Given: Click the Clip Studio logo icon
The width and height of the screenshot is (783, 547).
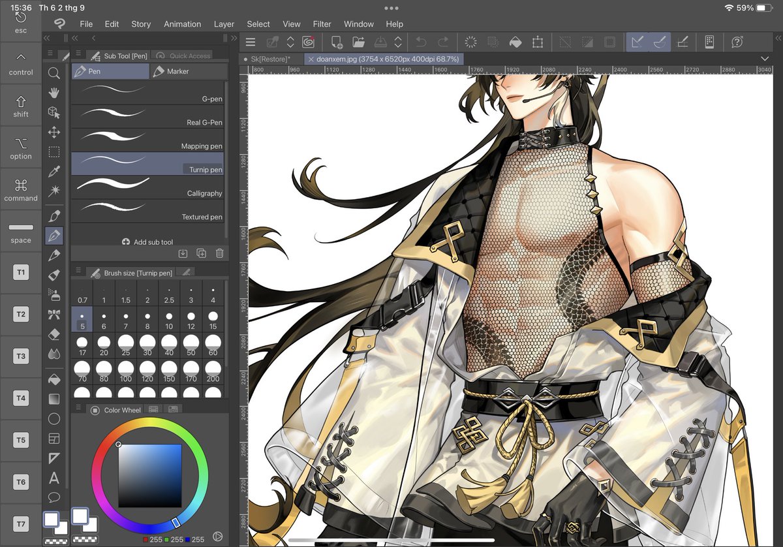Looking at the screenshot, I should [x=59, y=23].
